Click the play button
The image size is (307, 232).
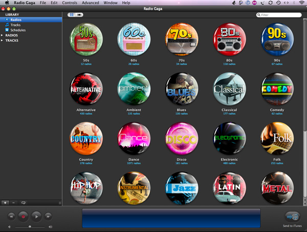[x=36, y=216]
